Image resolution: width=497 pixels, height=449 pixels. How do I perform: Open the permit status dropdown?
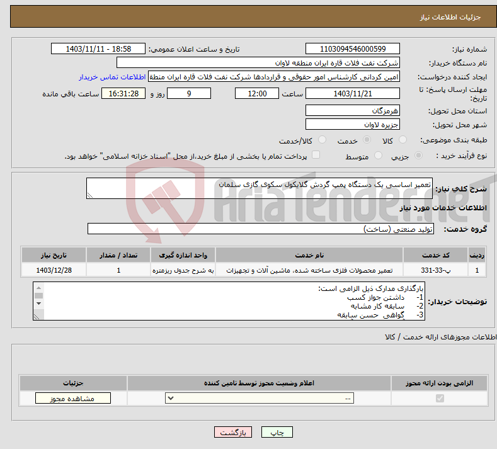coord(260,398)
